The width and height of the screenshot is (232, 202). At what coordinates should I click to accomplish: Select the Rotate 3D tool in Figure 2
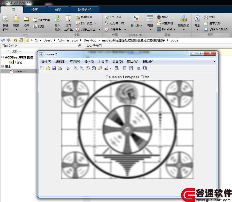pos(94,68)
